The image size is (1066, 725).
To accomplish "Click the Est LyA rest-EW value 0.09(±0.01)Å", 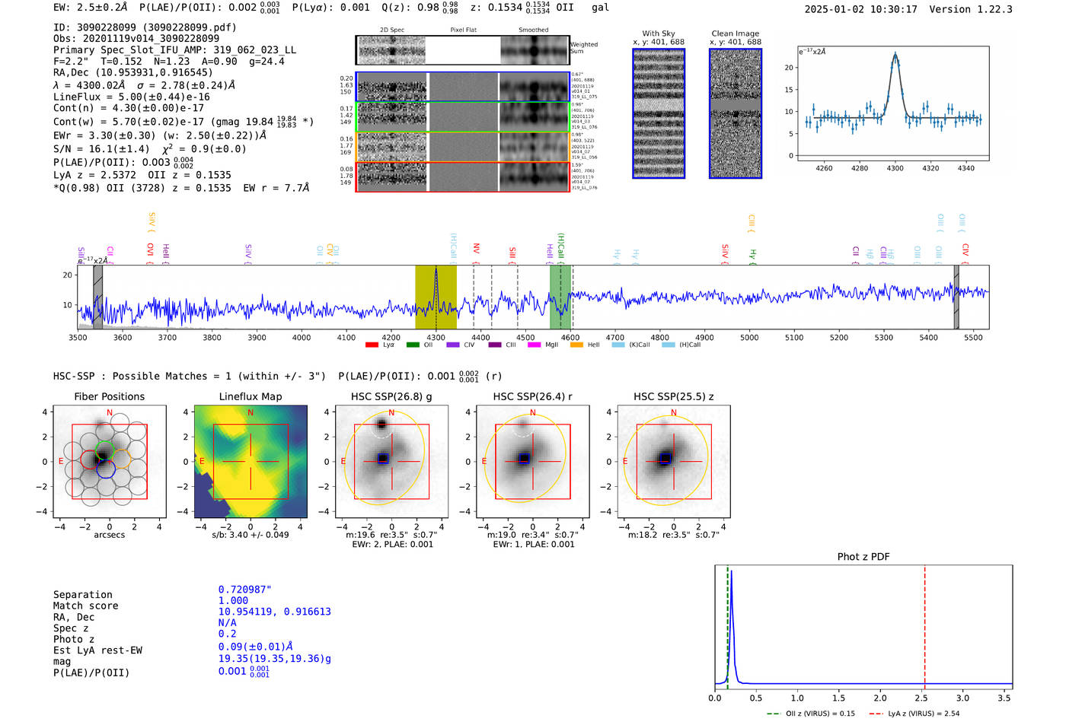I will pos(256,647).
